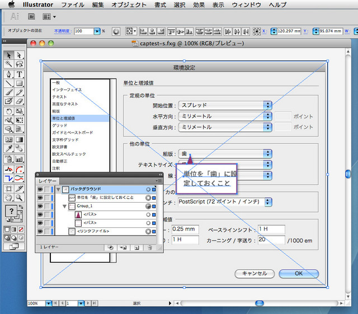Screen dimensions: 358x314
Task: Click target circle of <リンクファイル> row
Action: coord(148,232)
